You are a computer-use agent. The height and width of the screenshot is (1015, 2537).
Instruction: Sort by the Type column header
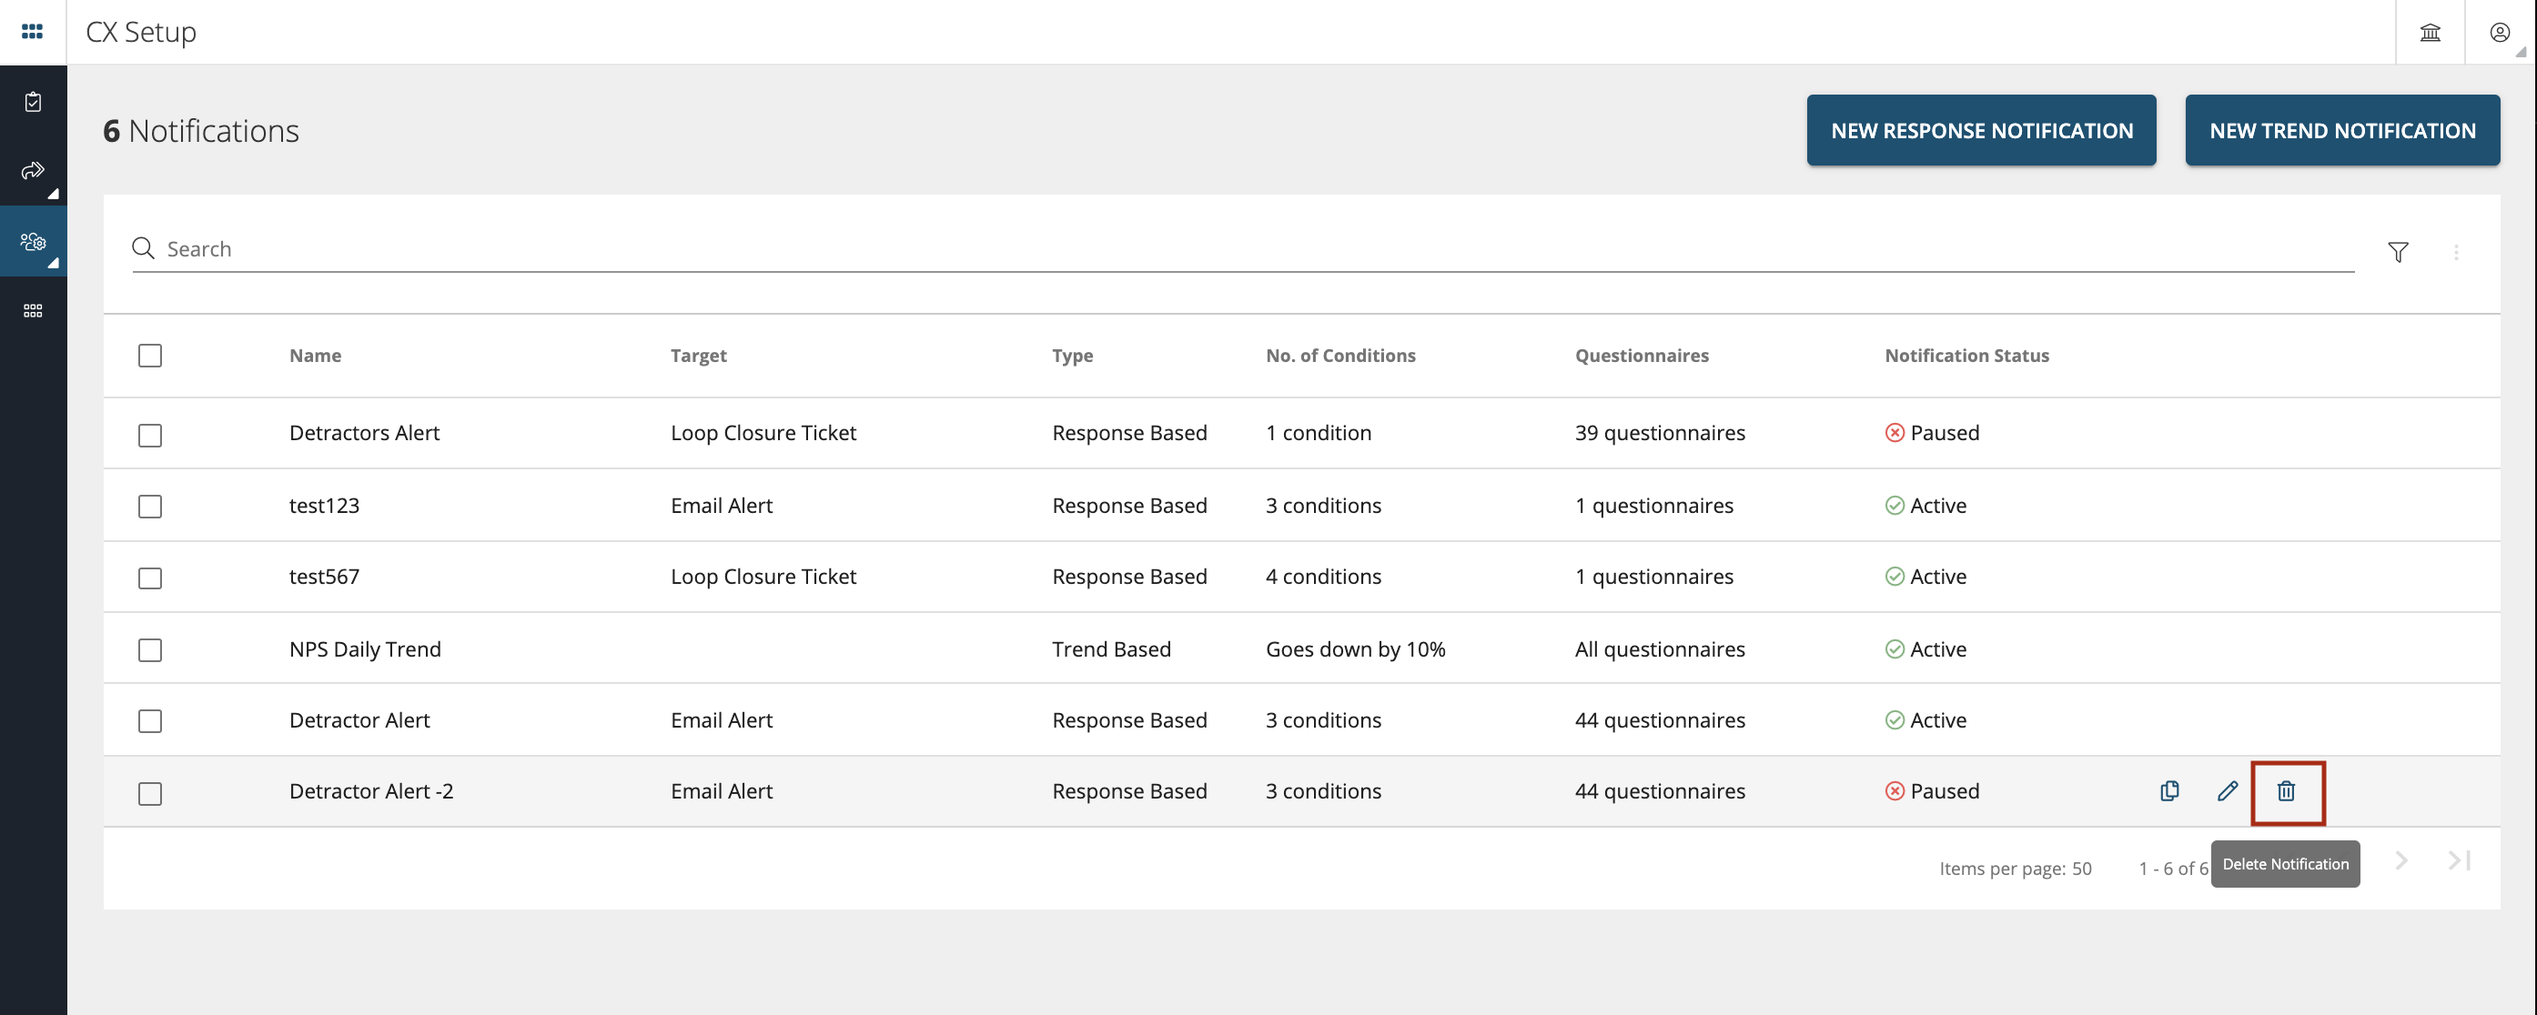tap(1072, 356)
